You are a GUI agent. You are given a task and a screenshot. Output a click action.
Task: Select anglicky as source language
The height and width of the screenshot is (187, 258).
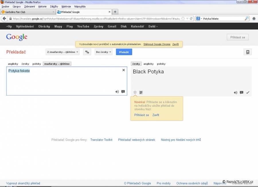(x=13, y=64)
